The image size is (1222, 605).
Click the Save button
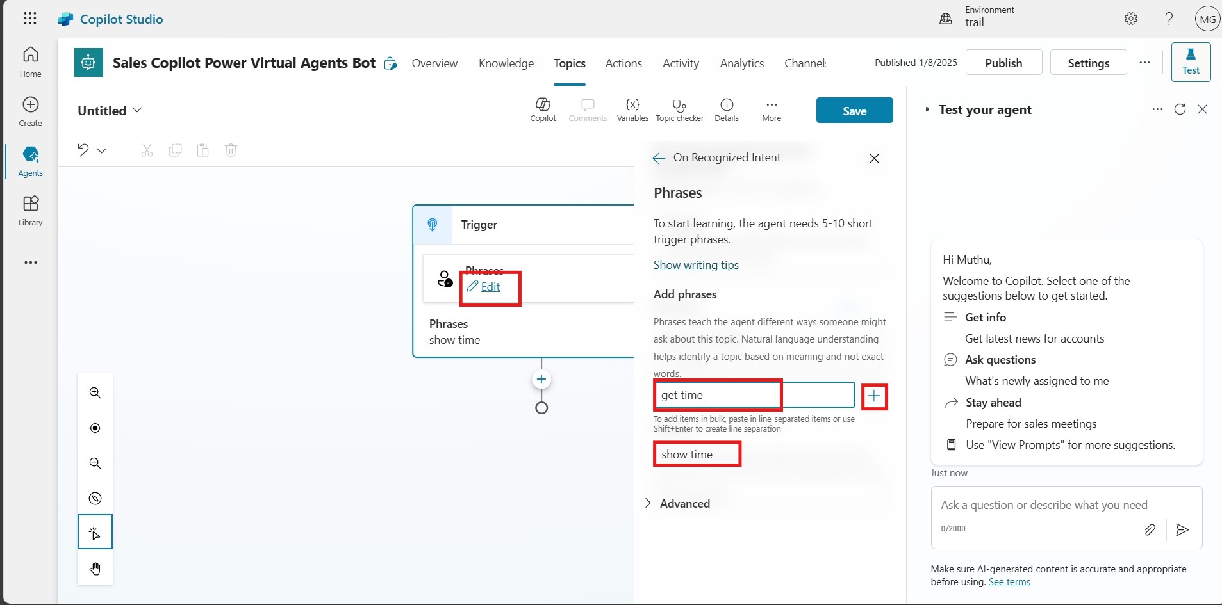pyautogui.click(x=854, y=111)
